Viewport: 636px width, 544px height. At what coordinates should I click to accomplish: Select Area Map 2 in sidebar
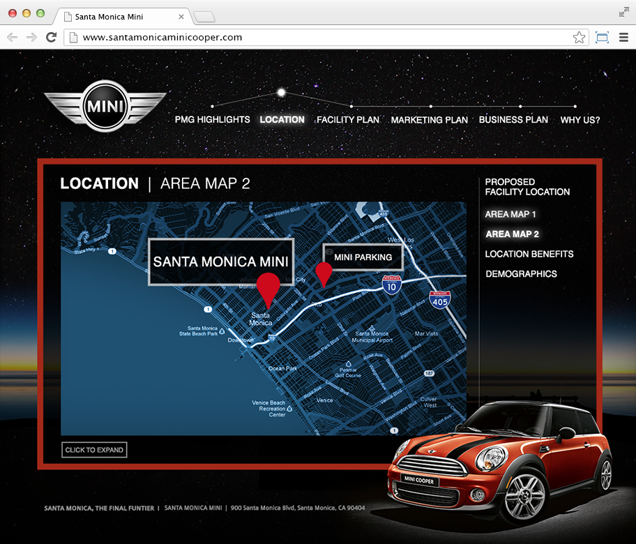point(513,234)
